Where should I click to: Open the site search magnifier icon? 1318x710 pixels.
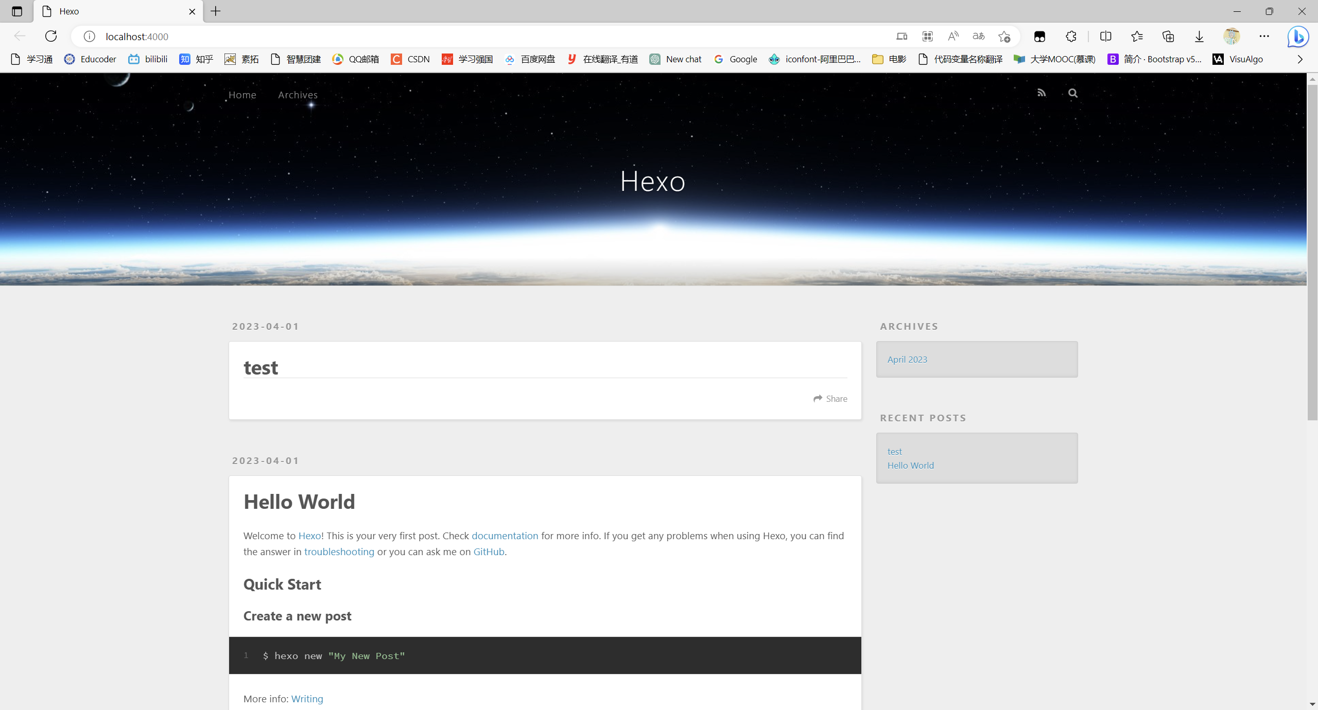click(1072, 93)
